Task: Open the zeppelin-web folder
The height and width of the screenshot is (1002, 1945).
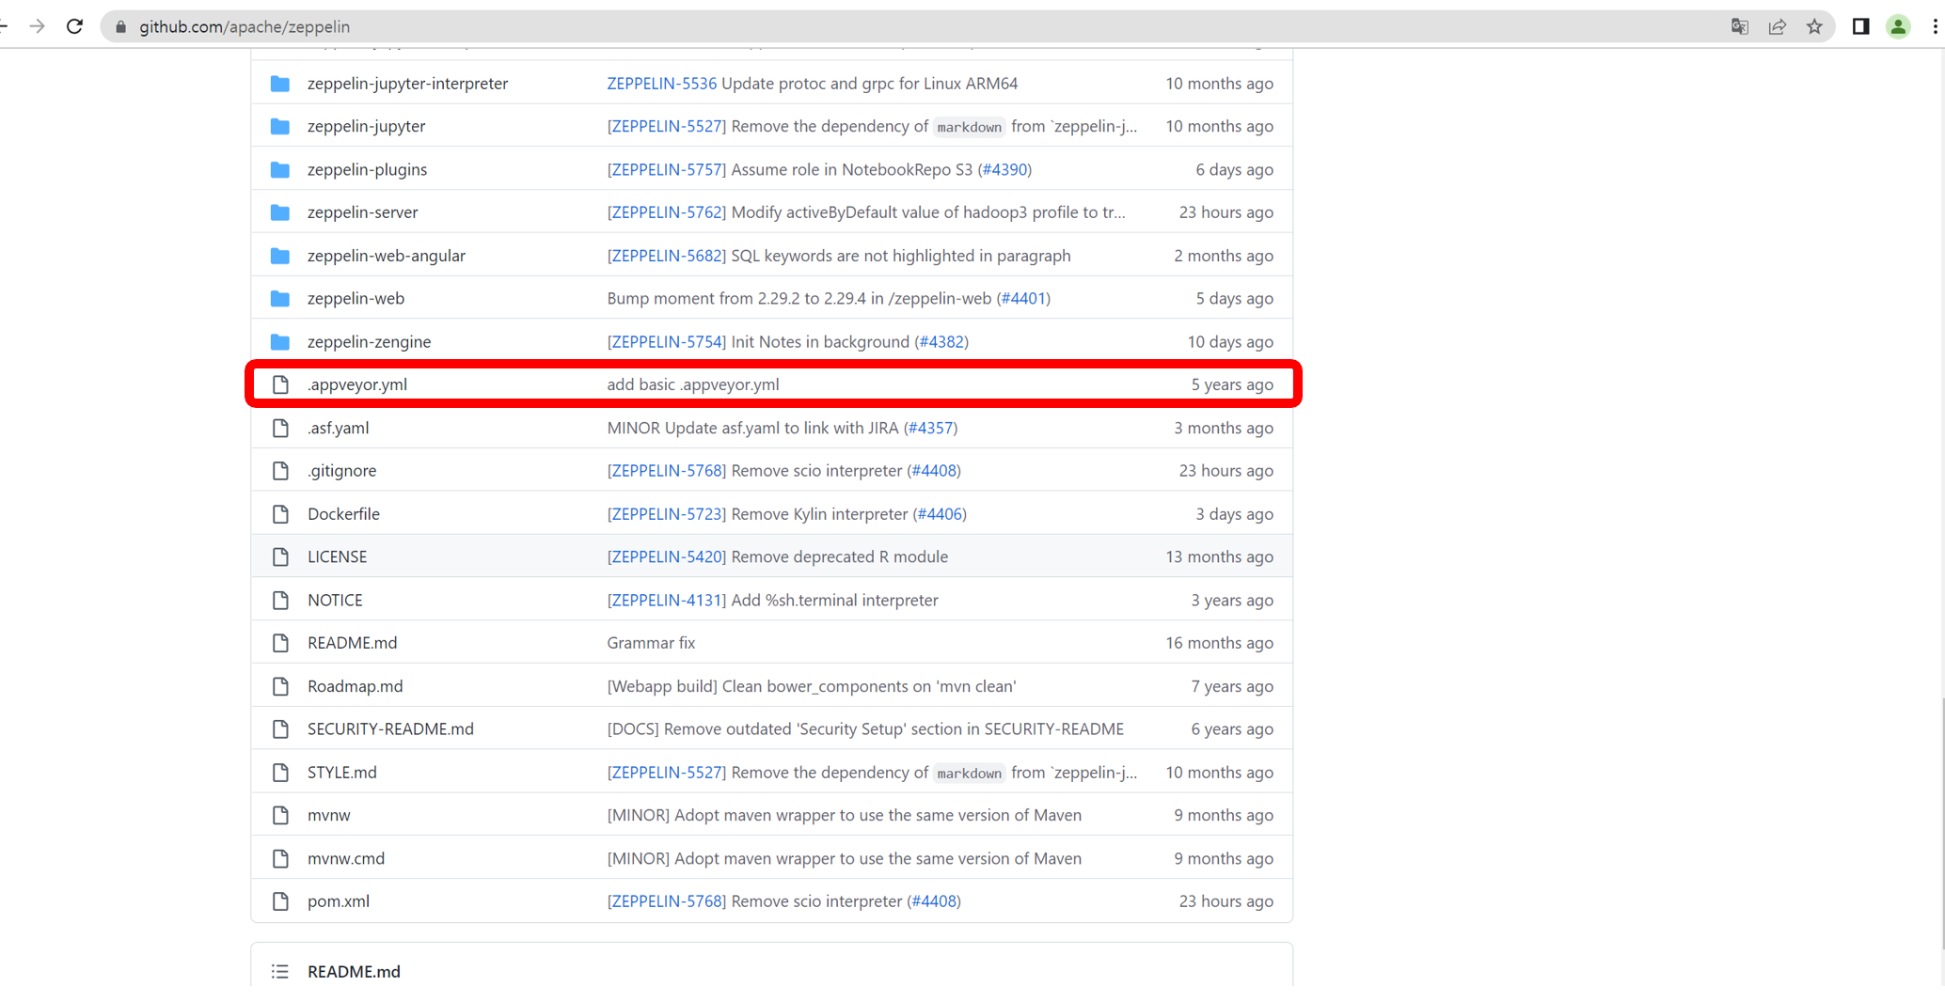Action: [356, 298]
